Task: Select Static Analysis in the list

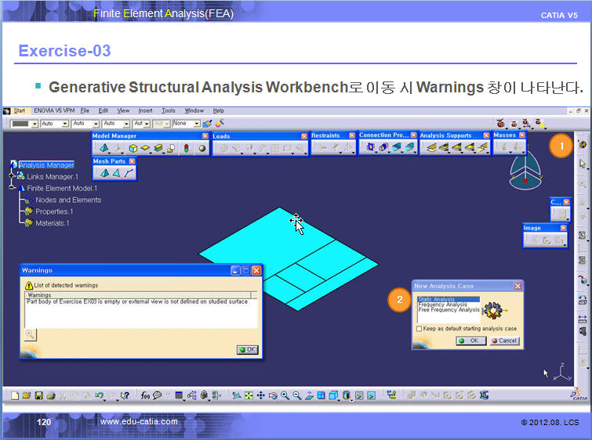Action: [x=449, y=299]
